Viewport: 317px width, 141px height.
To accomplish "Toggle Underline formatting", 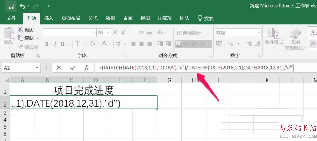I will (x=63, y=44).
